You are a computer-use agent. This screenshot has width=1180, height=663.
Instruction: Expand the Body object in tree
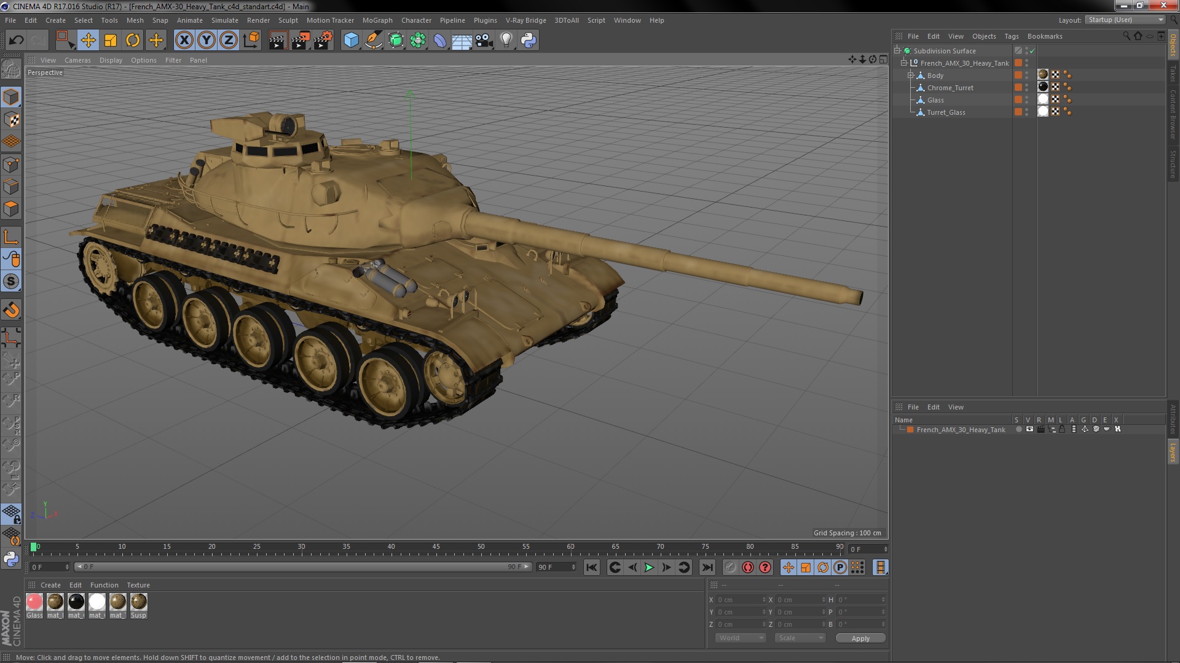911,76
